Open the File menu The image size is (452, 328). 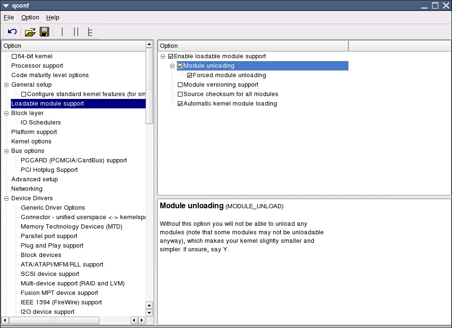[9, 18]
